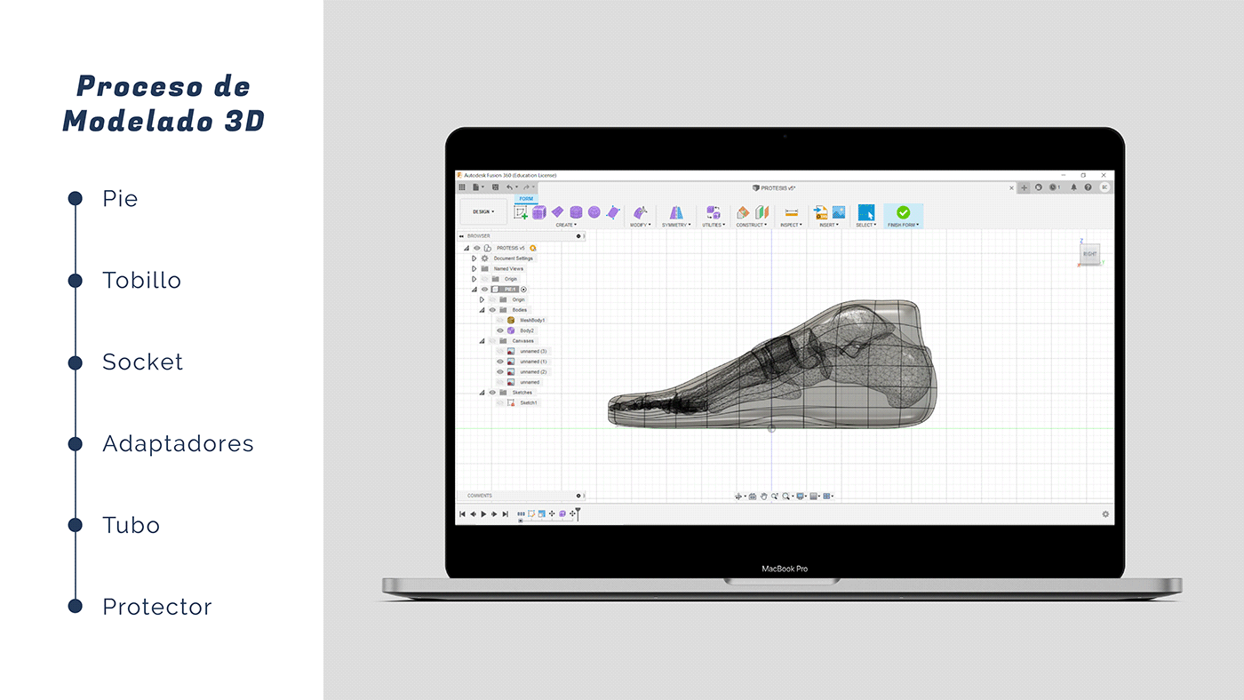Open a new design tab with plus button
This screenshot has height=700, width=1244.
pyautogui.click(x=1025, y=187)
